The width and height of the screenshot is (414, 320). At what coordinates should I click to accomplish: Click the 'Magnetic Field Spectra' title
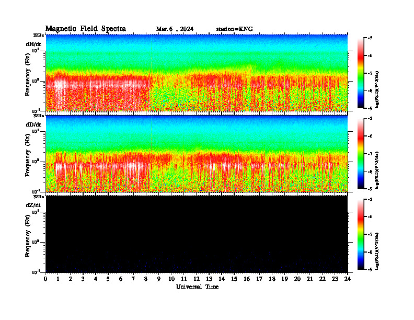coord(86,29)
